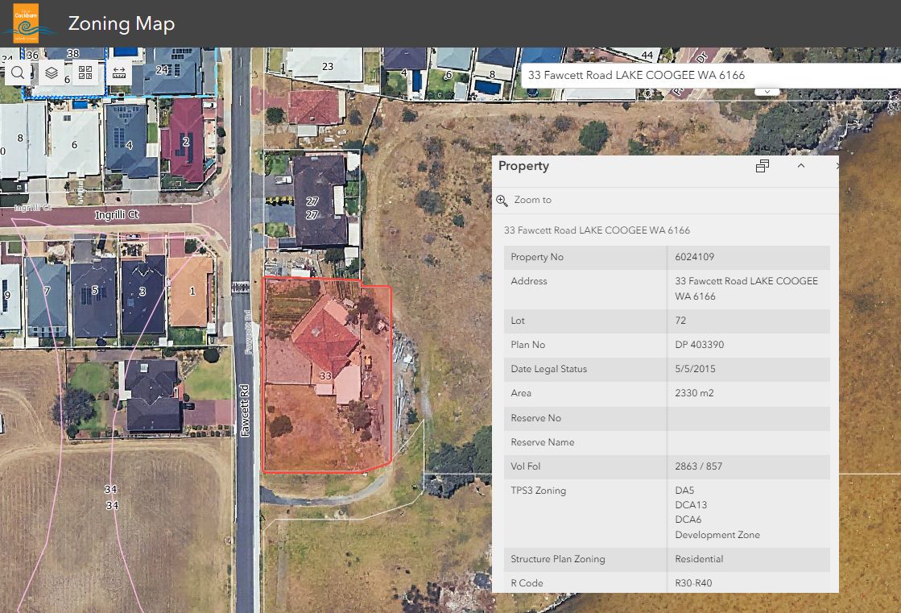Undock the Property panel using its windows icon
Viewport: 901px width, 613px height.
(763, 166)
